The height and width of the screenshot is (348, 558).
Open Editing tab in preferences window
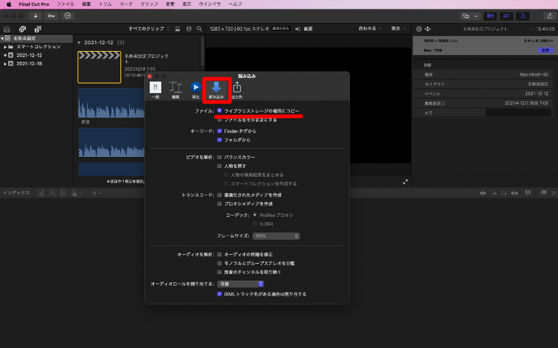(176, 90)
